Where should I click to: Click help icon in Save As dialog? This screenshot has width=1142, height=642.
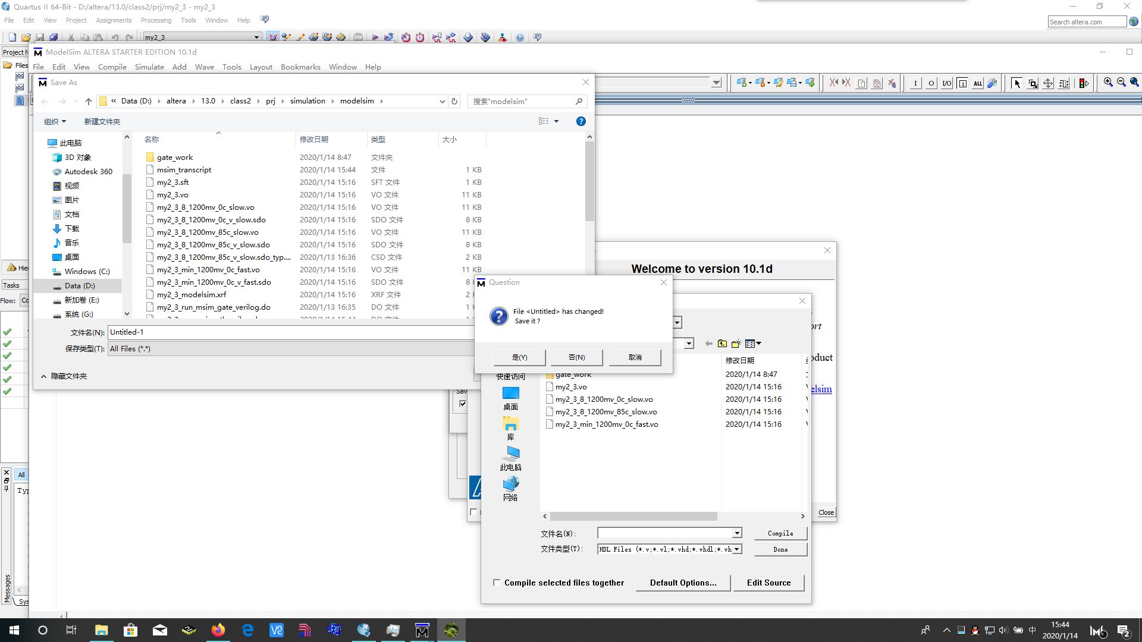(x=581, y=121)
